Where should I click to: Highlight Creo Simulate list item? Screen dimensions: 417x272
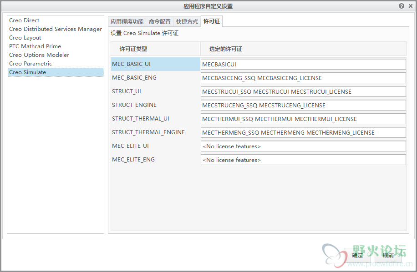(56, 72)
